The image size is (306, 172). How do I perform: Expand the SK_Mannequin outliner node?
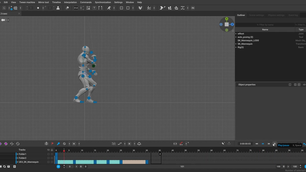[x=236, y=44]
